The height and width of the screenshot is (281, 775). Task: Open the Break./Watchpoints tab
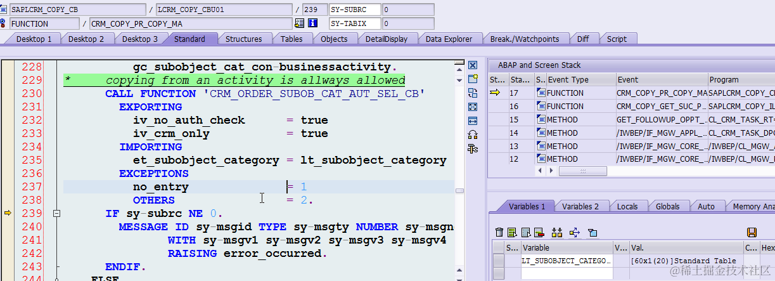pyautogui.click(x=525, y=39)
